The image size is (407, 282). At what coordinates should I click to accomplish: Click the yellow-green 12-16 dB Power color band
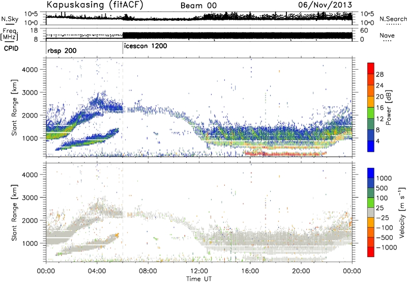tap(371, 113)
